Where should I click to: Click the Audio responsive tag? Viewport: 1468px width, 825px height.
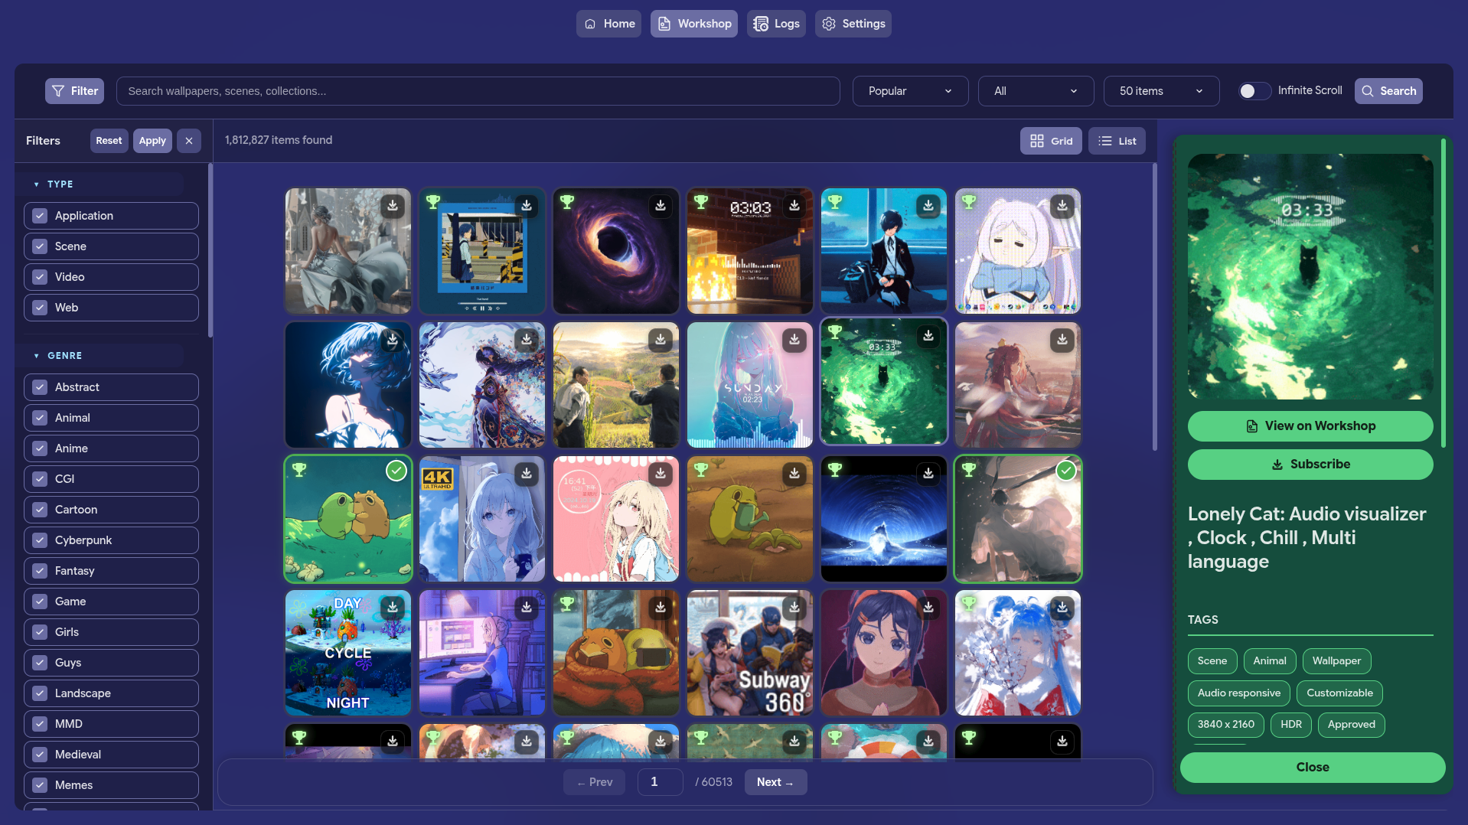click(x=1238, y=693)
